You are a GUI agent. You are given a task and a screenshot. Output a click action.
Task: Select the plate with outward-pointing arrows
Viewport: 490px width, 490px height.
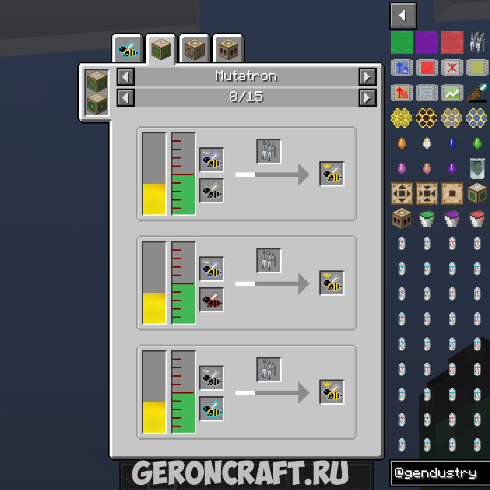[x=402, y=194]
